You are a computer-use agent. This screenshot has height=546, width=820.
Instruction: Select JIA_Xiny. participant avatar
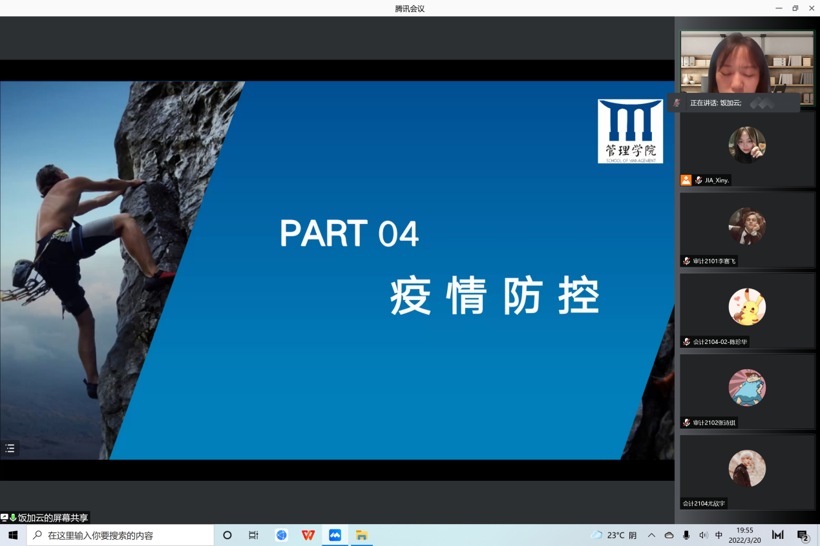tap(747, 145)
